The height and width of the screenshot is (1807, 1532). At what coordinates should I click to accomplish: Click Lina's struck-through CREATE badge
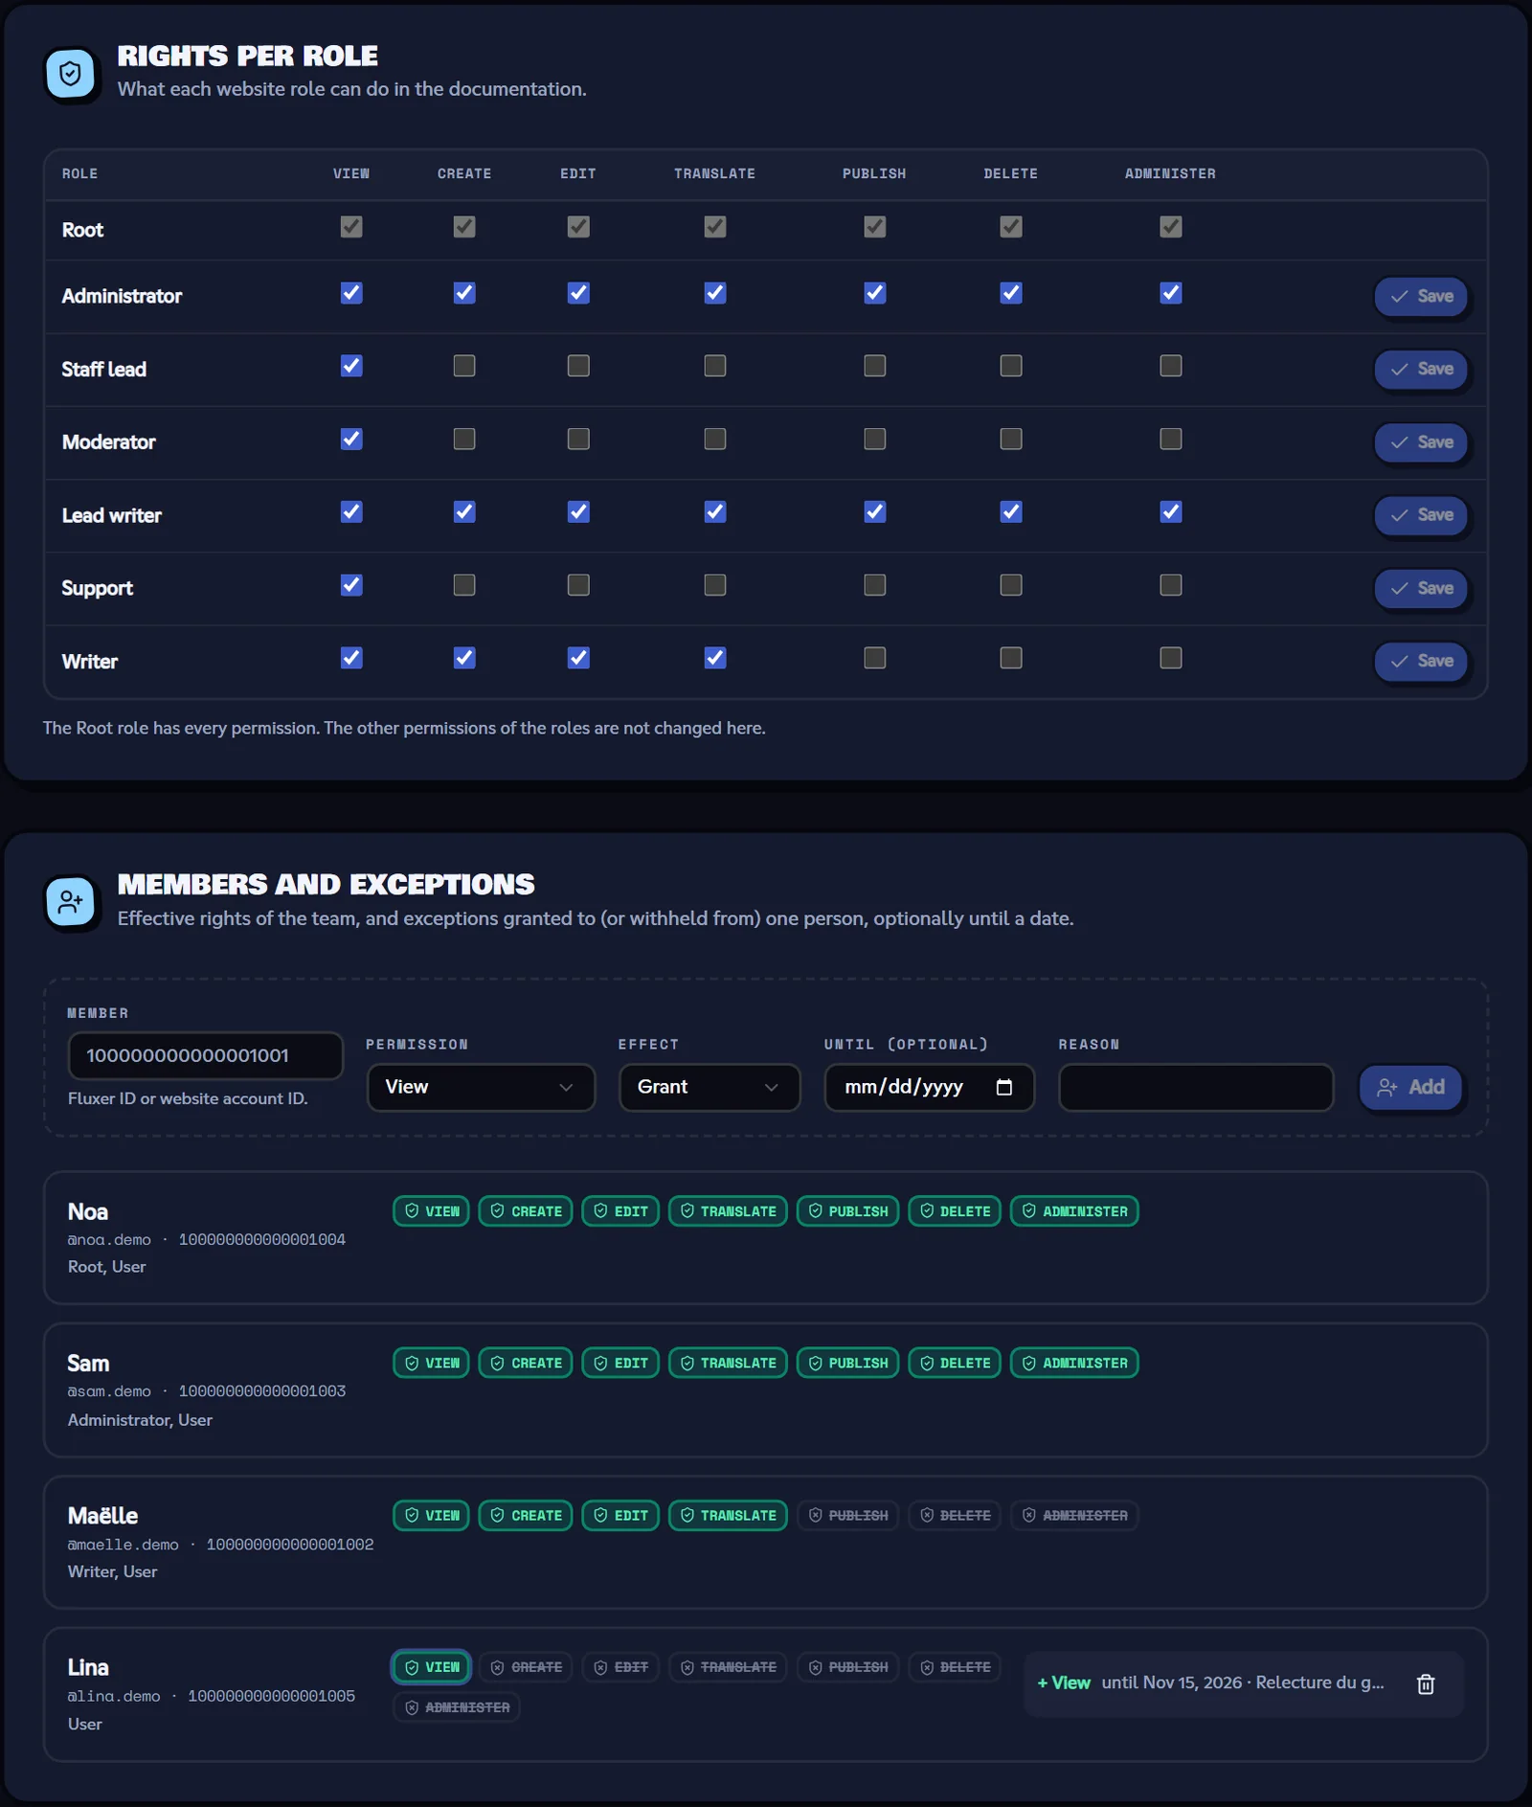click(x=526, y=1667)
